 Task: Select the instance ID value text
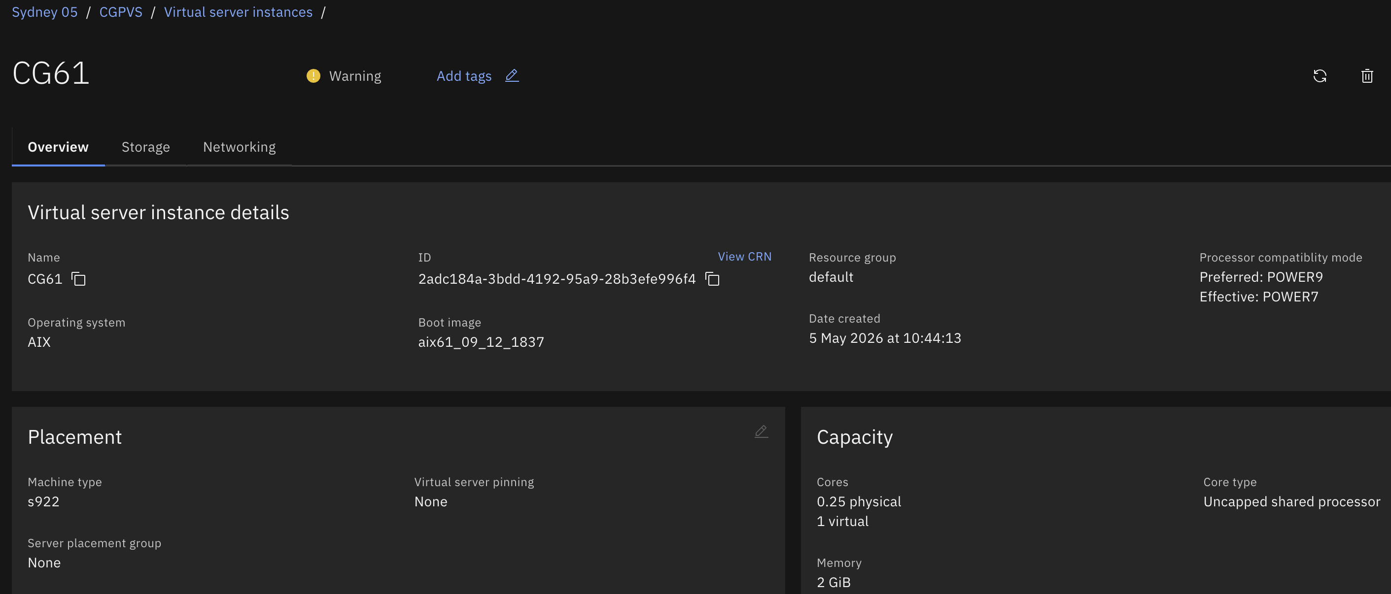(x=556, y=279)
